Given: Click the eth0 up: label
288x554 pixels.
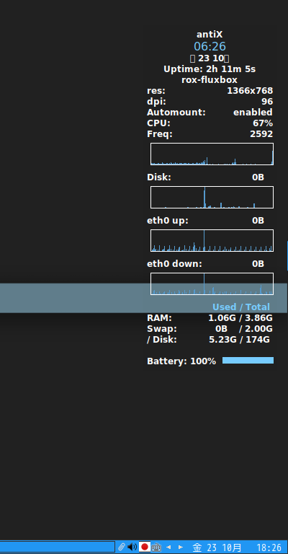Looking at the screenshot, I should (x=168, y=221).
